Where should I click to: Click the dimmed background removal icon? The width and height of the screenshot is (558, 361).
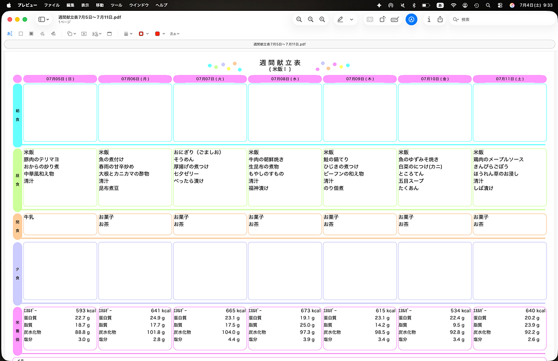370,19
